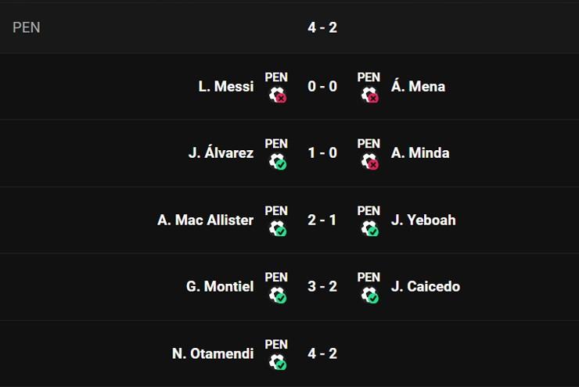This screenshot has height=387, width=579.
Task: Click A. Minda's missed penalty icon
Action: coord(369,161)
